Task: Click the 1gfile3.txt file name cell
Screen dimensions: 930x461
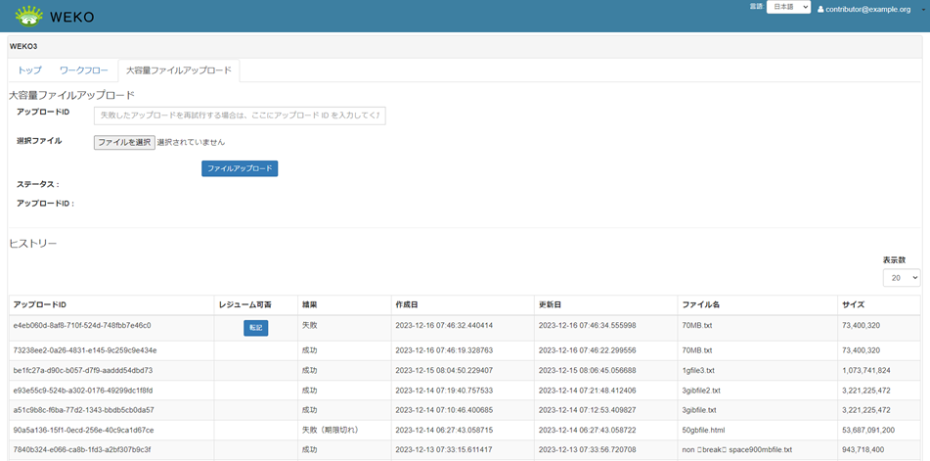Action: [698, 371]
